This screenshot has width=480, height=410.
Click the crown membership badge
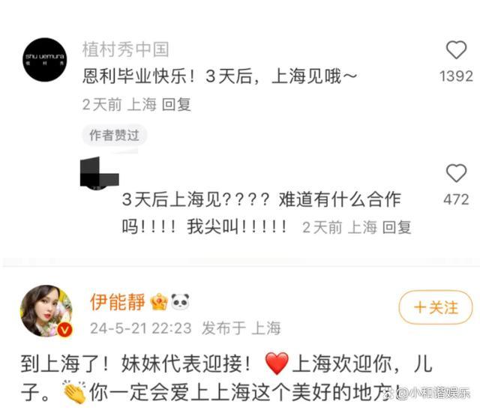(x=159, y=302)
